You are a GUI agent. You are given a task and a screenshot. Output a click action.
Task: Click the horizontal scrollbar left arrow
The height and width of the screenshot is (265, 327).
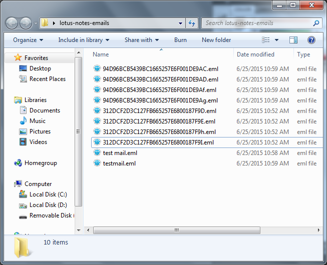pos(88,230)
